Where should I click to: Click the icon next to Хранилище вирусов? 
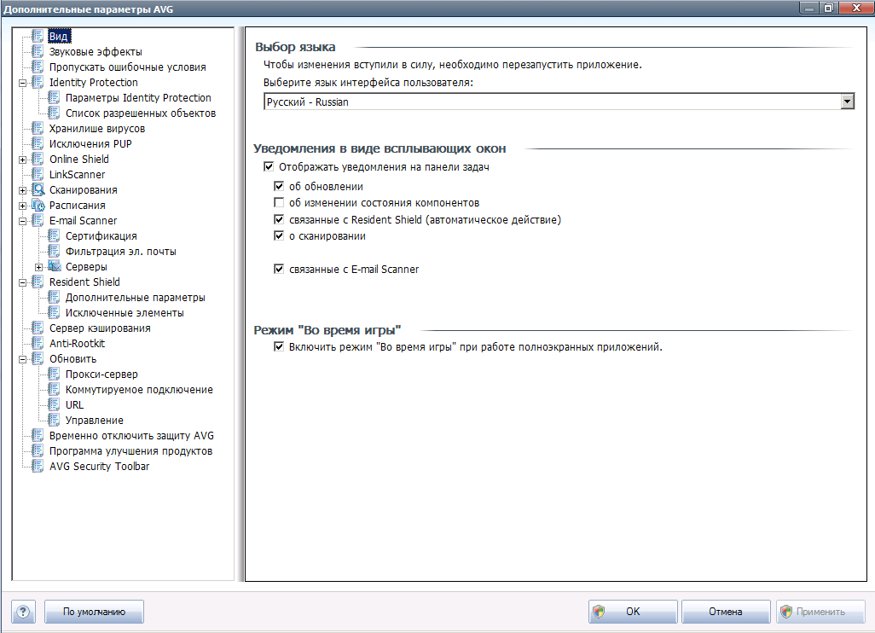(x=38, y=128)
